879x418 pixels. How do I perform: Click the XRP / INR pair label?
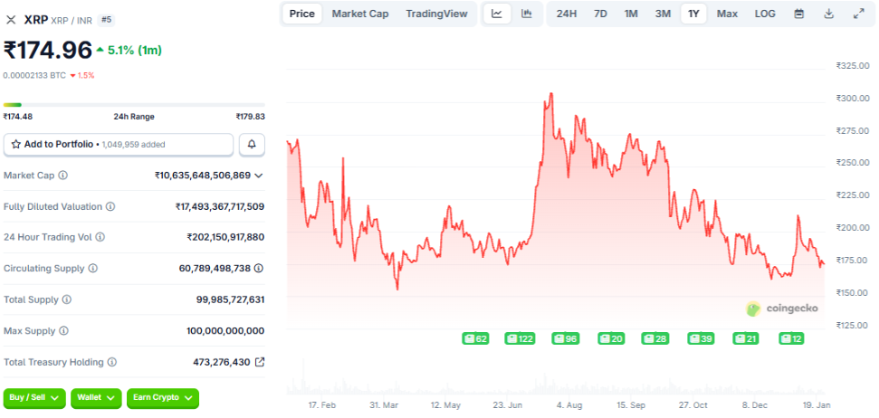(72, 21)
